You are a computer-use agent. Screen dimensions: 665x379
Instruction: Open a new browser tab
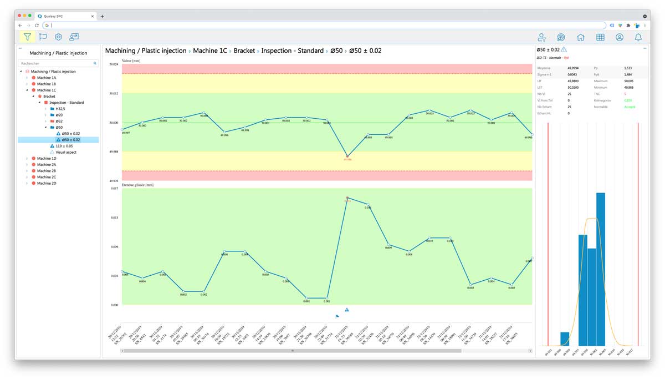(x=102, y=16)
